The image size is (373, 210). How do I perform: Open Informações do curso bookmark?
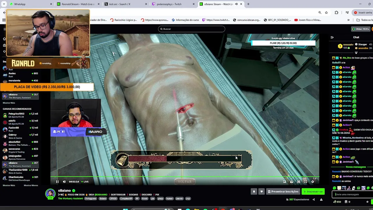click(185, 20)
